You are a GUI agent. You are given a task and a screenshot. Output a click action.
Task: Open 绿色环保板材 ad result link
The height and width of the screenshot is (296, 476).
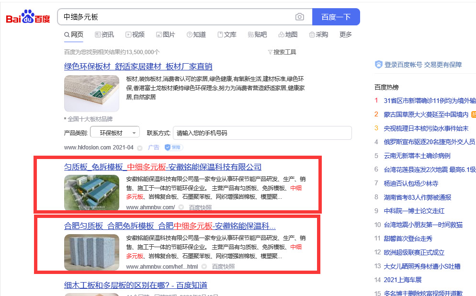click(138, 66)
